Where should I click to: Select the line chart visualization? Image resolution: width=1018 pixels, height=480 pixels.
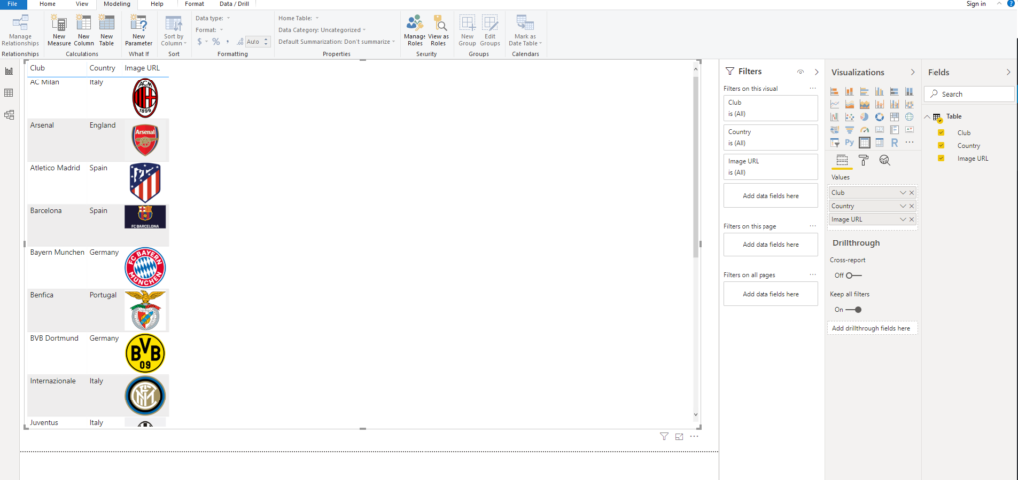point(835,104)
